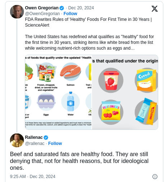Open Rallenac's profile avatar
The width and height of the screenshot is (164, 182).
coord(17,140)
